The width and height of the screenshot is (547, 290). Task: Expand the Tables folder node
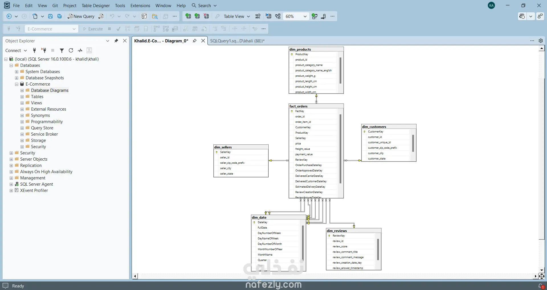tap(22, 97)
